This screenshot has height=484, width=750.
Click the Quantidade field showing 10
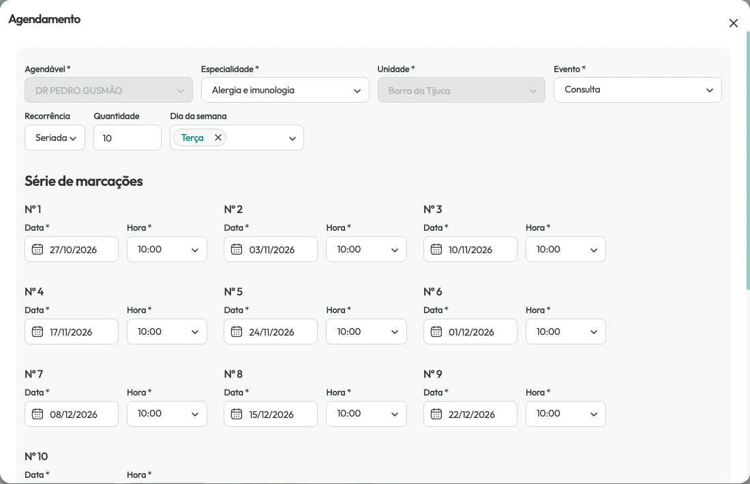click(127, 138)
